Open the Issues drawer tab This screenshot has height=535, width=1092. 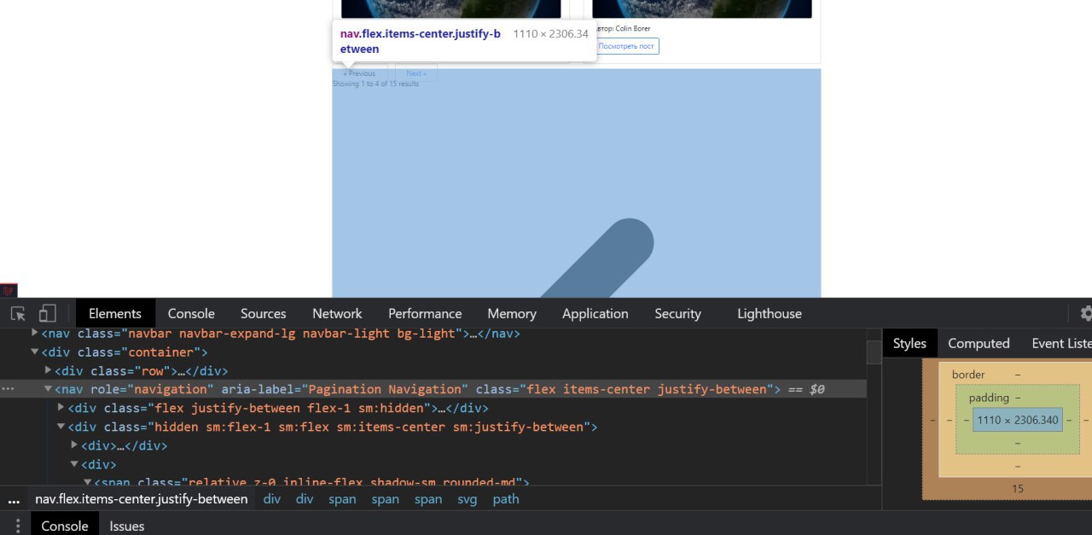126,526
